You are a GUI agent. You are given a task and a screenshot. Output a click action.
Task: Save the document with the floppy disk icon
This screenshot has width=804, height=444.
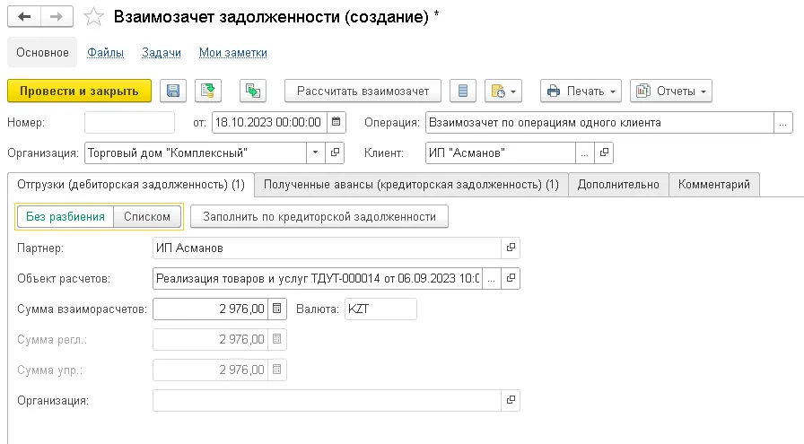pyautogui.click(x=173, y=91)
